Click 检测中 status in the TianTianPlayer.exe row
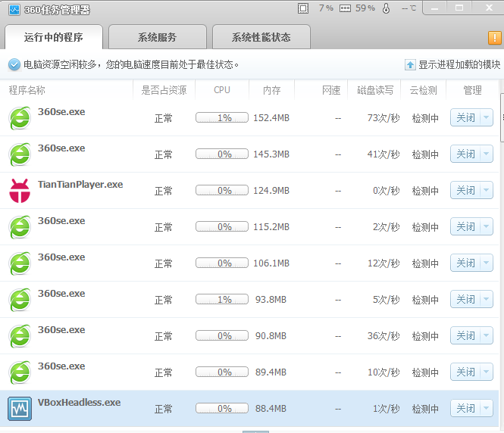The width and height of the screenshot is (504, 433). coord(425,191)
